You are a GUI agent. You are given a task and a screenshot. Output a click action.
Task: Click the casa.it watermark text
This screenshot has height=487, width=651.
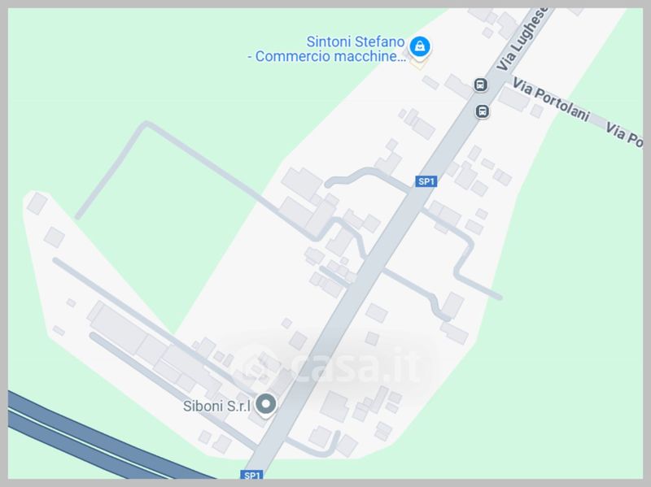coord(356,366)
